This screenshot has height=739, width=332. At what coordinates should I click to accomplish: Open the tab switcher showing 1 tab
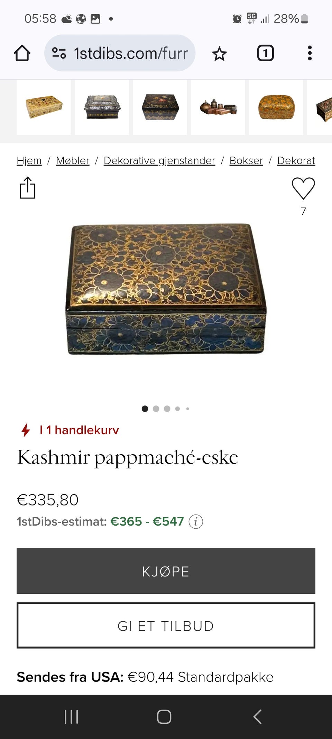point(265,53)
